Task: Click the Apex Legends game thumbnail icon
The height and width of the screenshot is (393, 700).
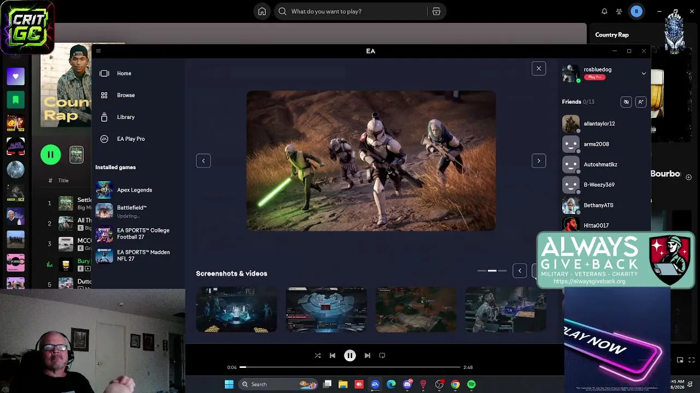Action: 104,190
